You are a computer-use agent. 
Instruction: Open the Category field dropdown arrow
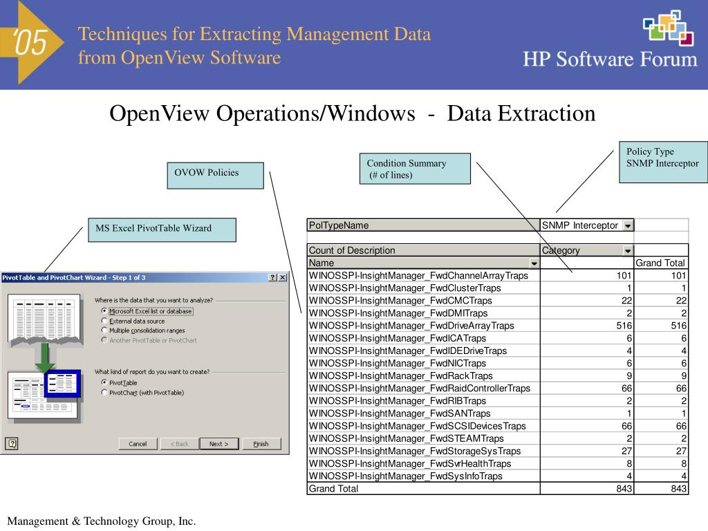(x=628, y=250)
